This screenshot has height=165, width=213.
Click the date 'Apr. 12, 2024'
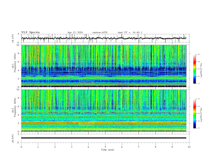pyautogui.click(x=75, y=32)
